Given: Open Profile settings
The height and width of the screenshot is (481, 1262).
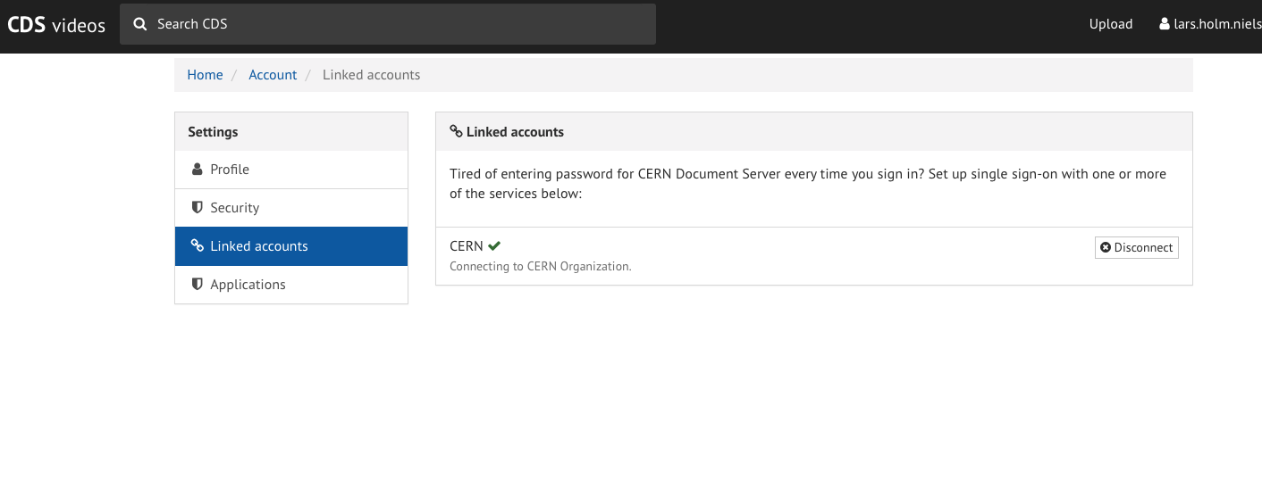Looking at the screenshot, I should click(x=291, y=170).
